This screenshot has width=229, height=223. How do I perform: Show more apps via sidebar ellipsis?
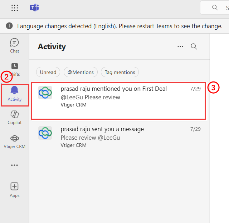[x=14, y=165]
